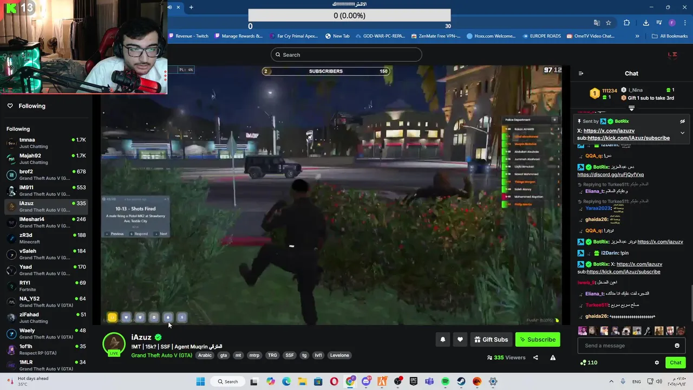Click the translate page icon in address bar
693x390 pixels.
pos(597,23)
